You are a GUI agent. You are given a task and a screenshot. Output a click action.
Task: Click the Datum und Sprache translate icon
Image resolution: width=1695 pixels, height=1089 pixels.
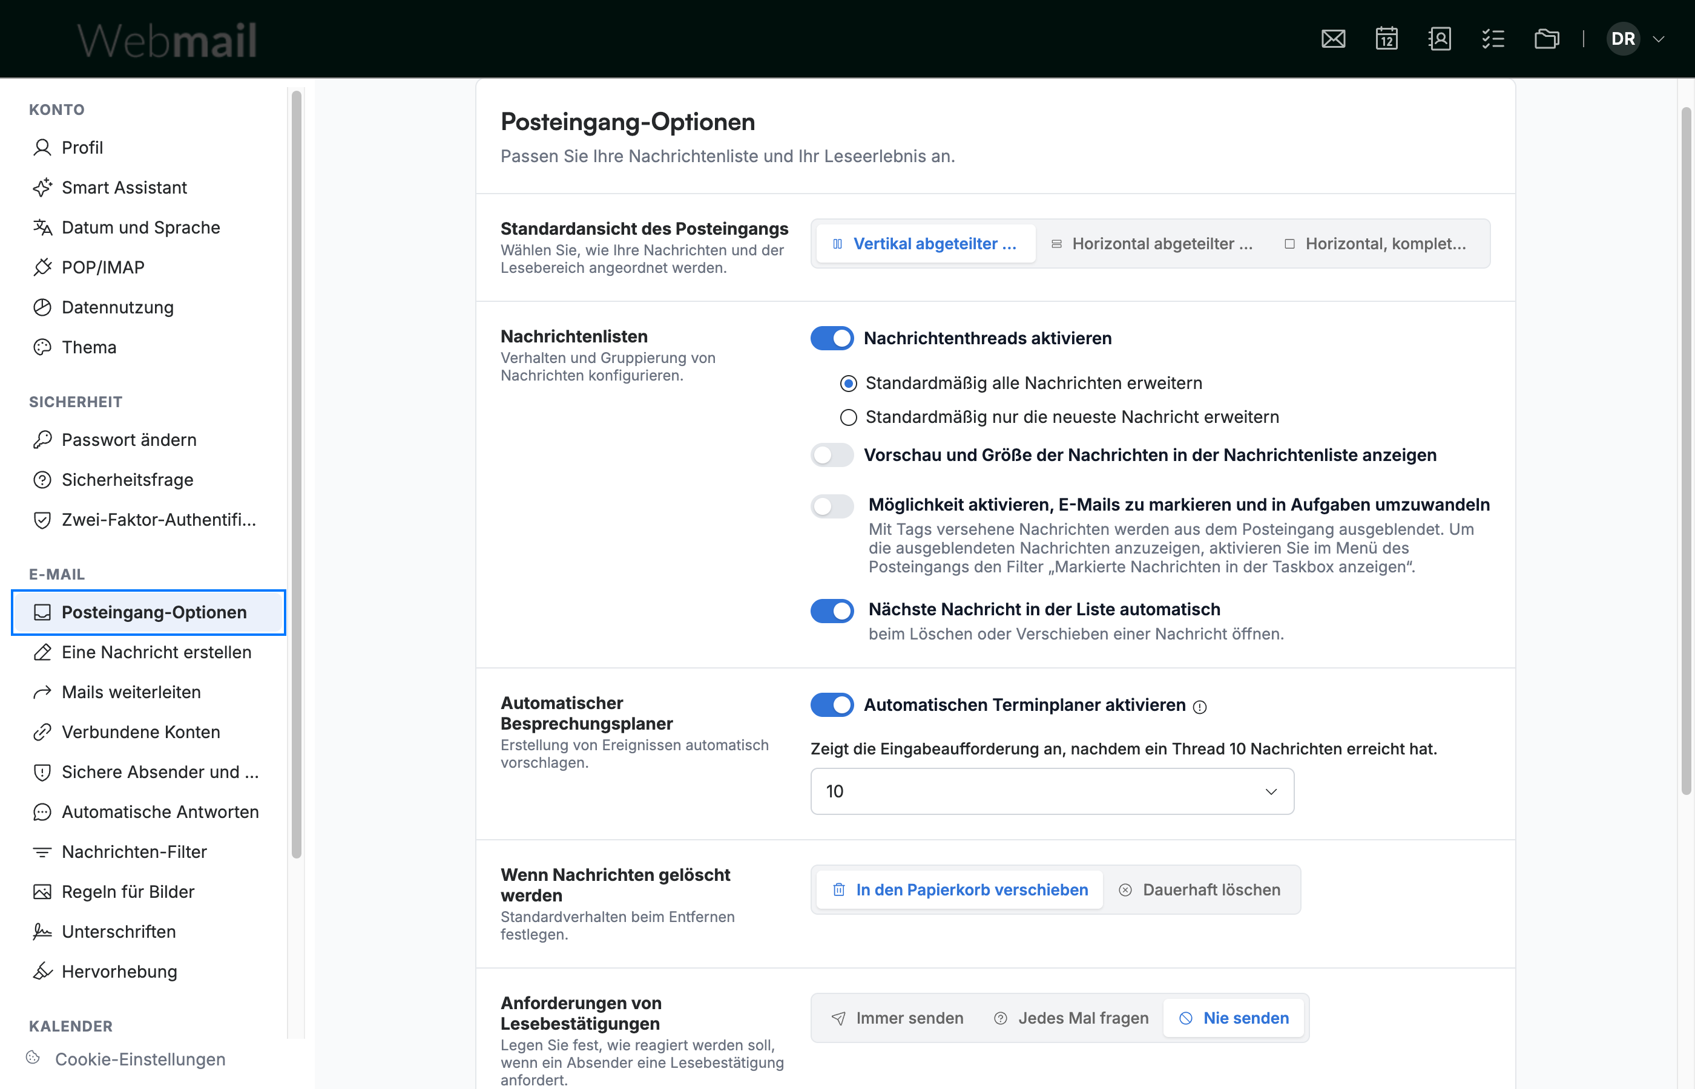[42, 227]
